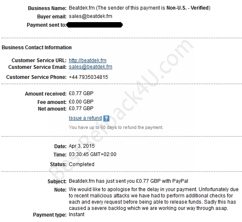Click the Instant payment type value
Image resolution: width=242 pixels, height=222 pixels.
pos(76,214)
